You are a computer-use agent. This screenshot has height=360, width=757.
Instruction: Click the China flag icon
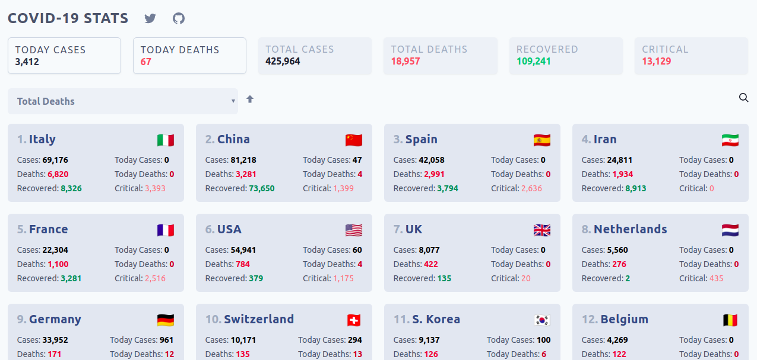click(x=354, y=140)
